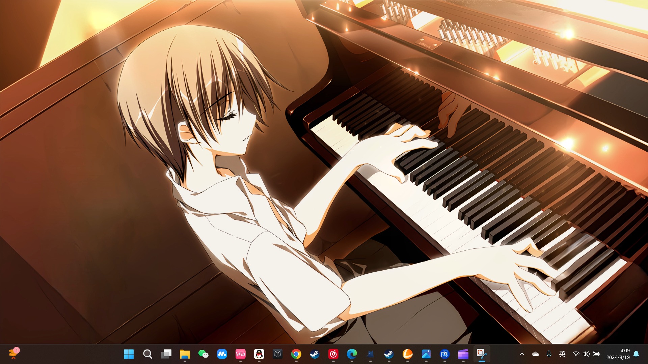
Task: Launch Microsoft Edge browser
Action: 352,354
